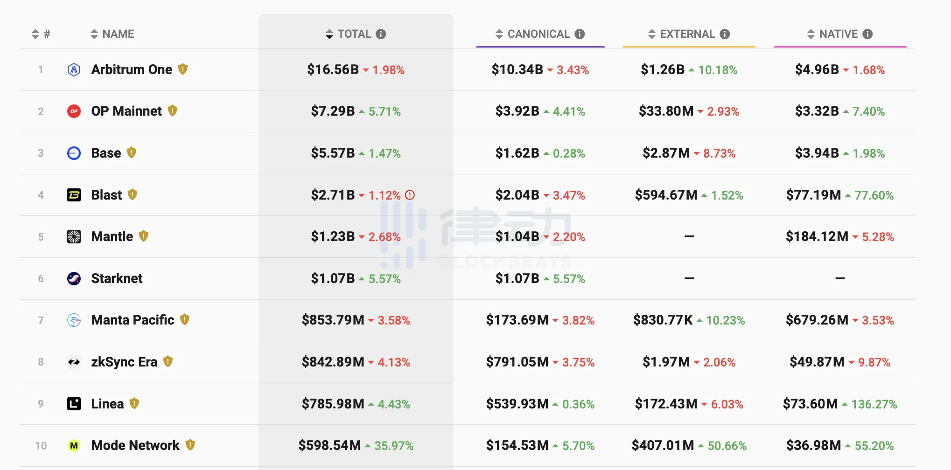951x470 pixels.
Task: Click Mantle native value $184.12M
Action: 817,237
